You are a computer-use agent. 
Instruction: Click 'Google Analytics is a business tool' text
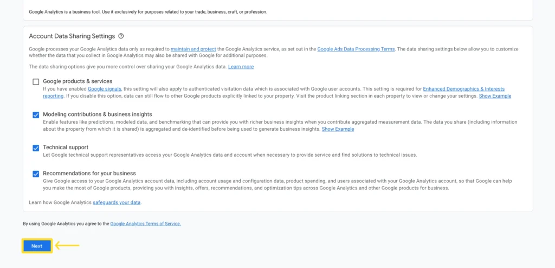tap(148, 12)
